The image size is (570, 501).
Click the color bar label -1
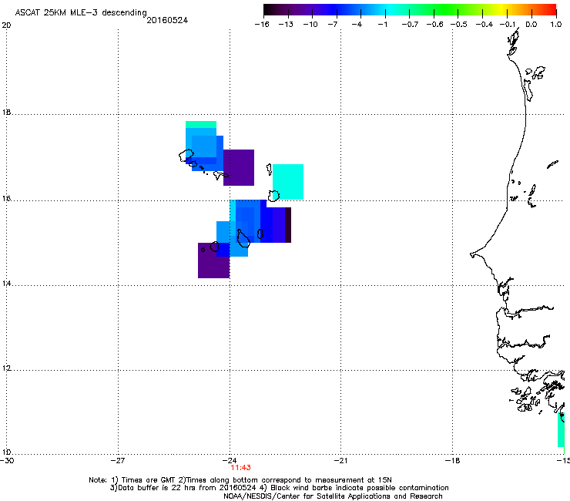click(x=382, y=25)
